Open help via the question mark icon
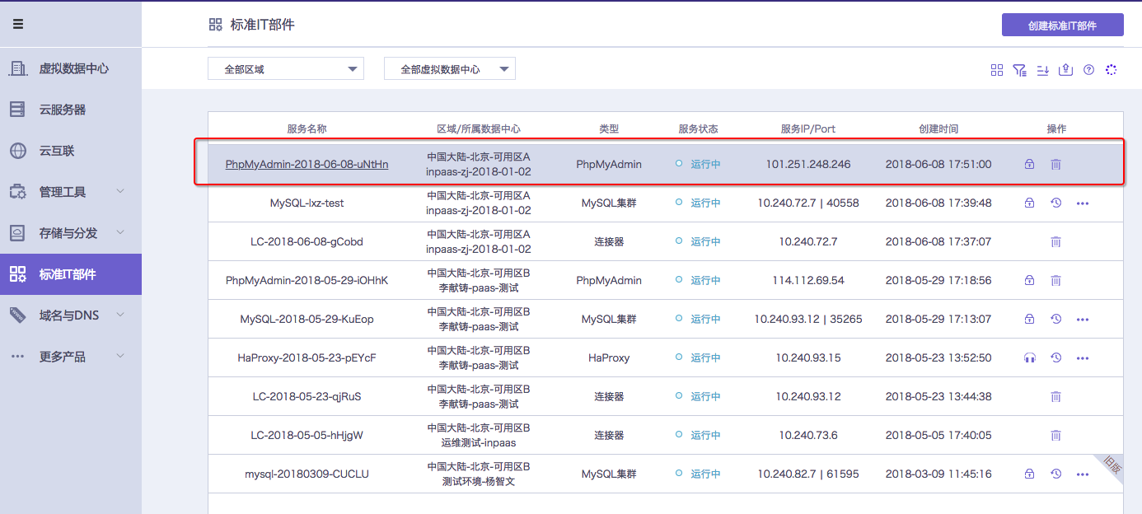The image size is (1142, 514). pos(1088,70)
